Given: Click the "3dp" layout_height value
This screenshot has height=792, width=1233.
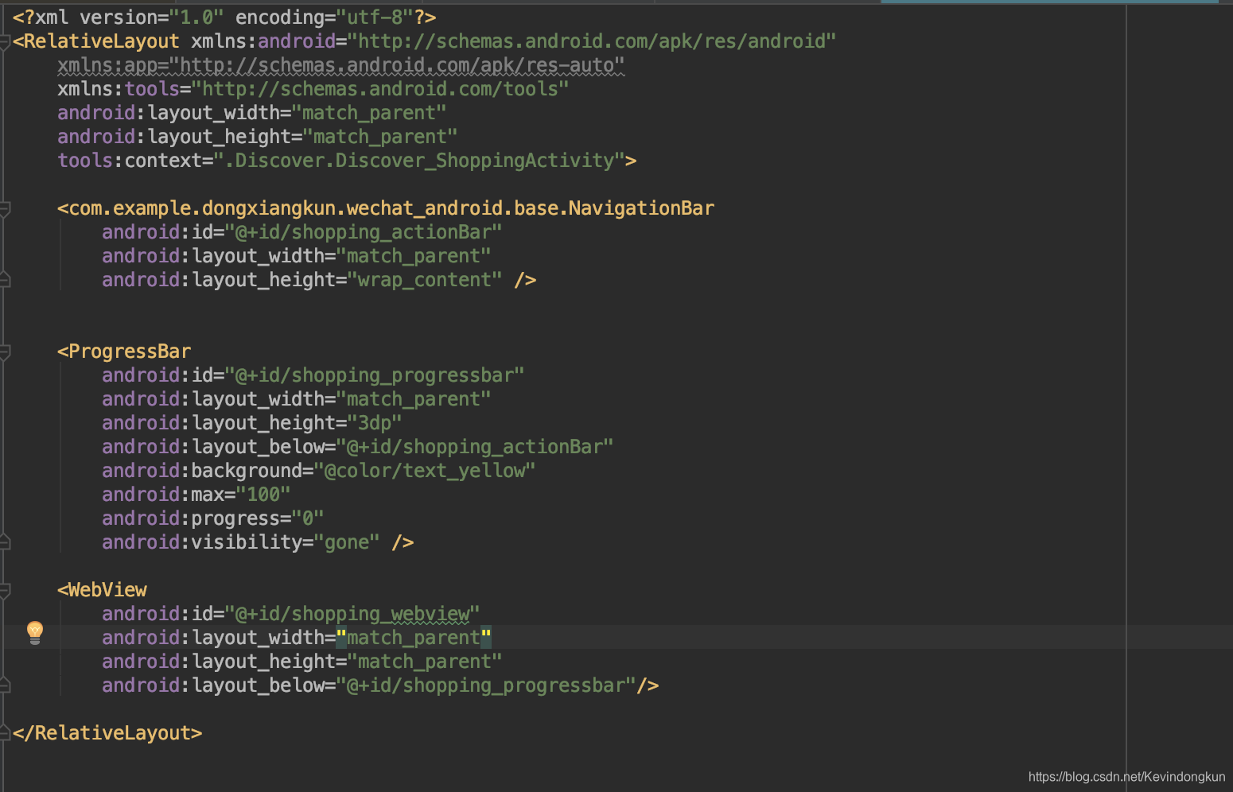Looking at the screenshot, I should pyautogui.click(x=375, y=423).
